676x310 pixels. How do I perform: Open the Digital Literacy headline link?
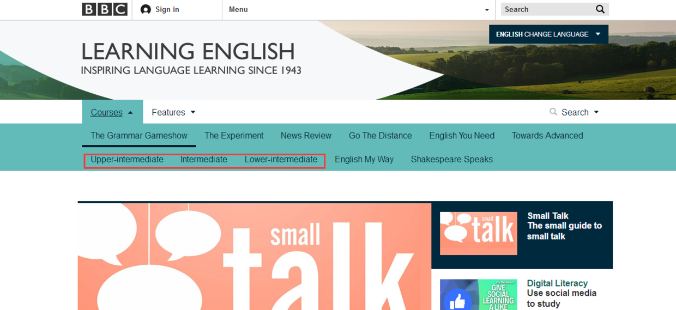tap(557, 283)
